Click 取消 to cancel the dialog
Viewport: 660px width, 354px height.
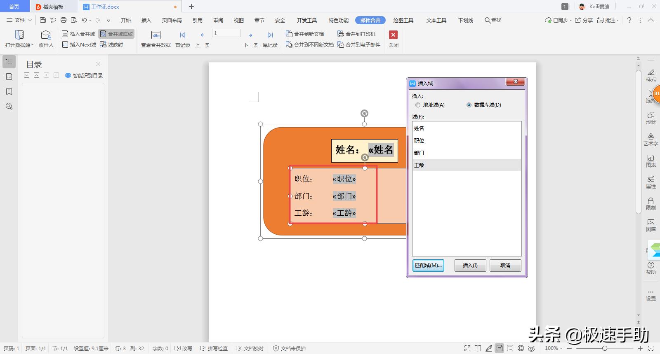(x=505, y=265)
